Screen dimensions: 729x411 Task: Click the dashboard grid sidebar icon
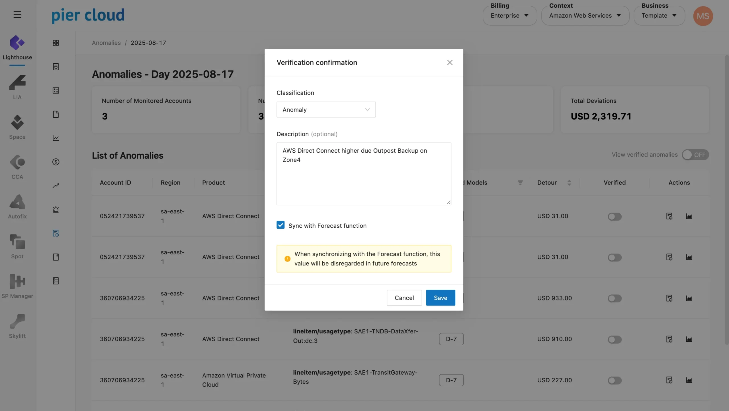tap(56, 43)
